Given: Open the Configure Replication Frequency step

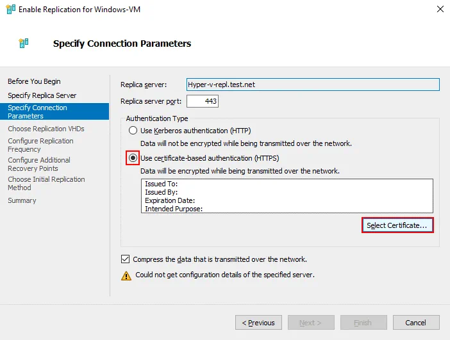Looking at the screenshot, I should (x=40, y=145).
